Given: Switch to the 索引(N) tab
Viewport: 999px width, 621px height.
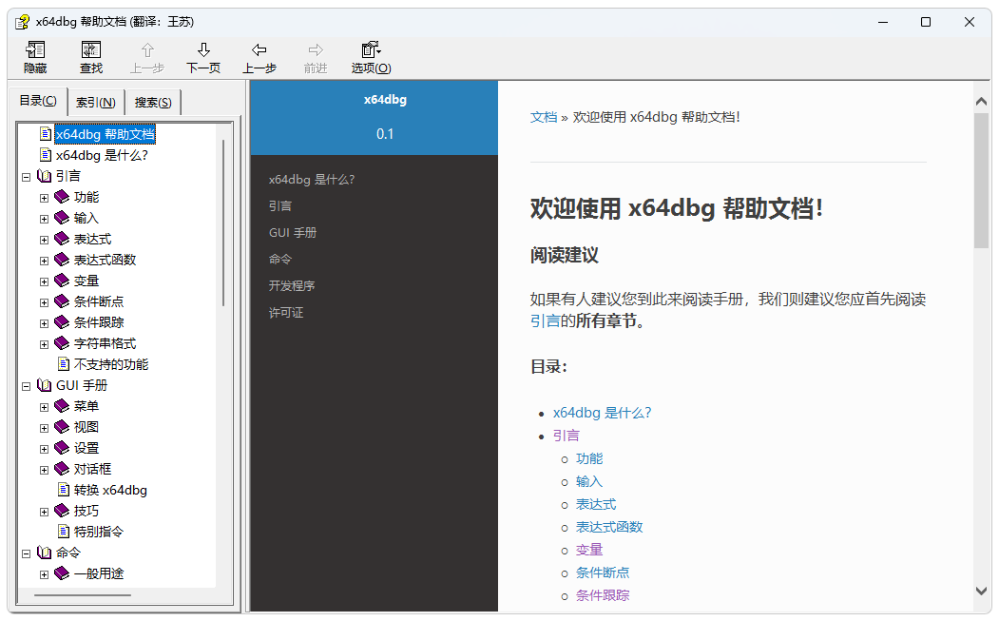Looking at the screenshot, I should point(96,103).
